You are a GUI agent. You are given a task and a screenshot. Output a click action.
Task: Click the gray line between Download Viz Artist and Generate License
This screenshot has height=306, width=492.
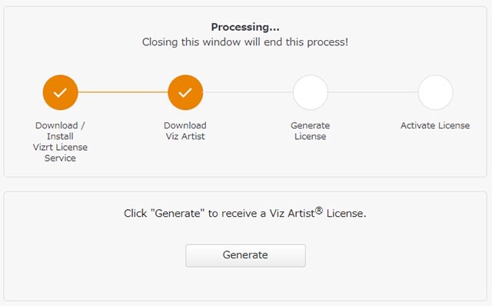click(248, 92)
